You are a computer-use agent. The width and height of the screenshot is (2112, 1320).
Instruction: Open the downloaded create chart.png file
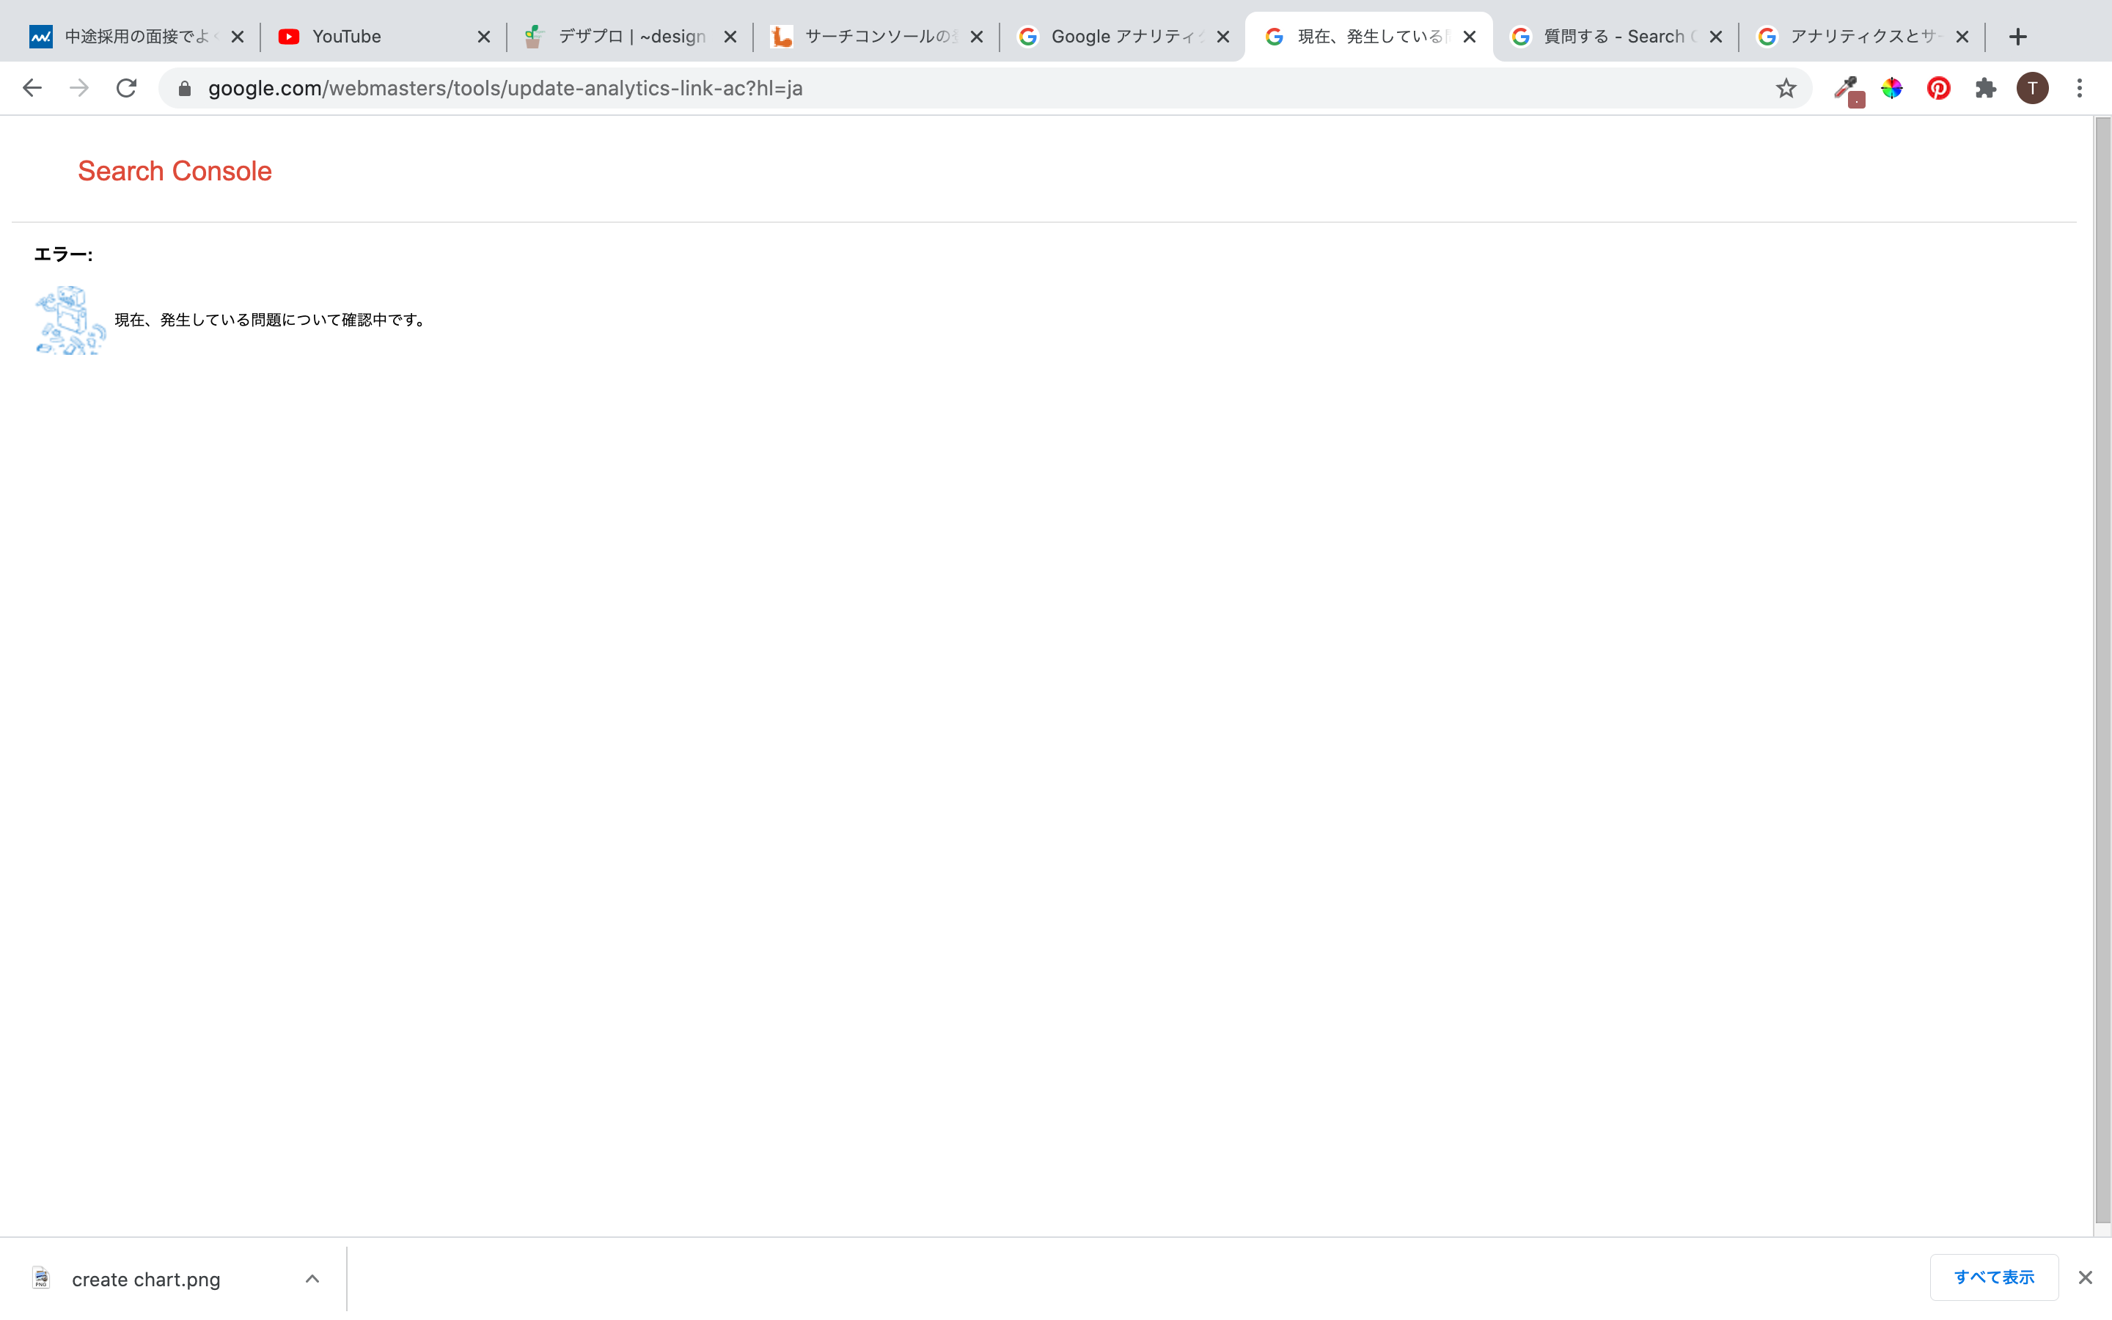point(146,1279)
